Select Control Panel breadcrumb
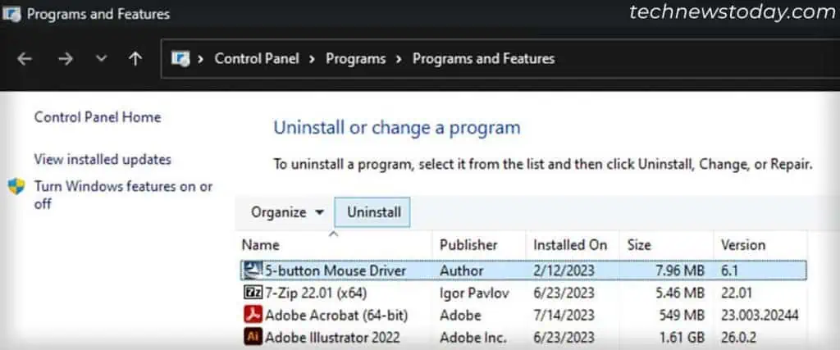 tap(257, 58)
